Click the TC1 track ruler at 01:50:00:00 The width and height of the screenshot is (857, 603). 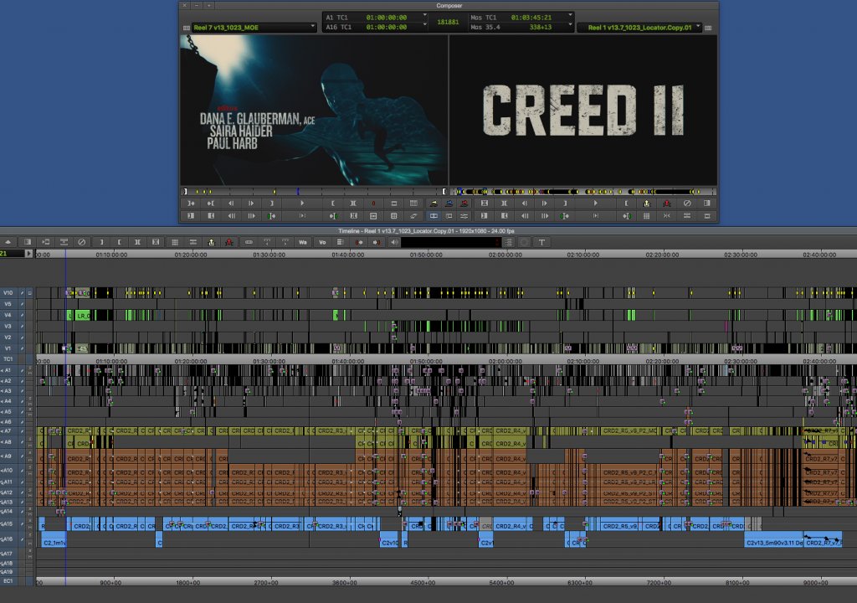[426, 361]
